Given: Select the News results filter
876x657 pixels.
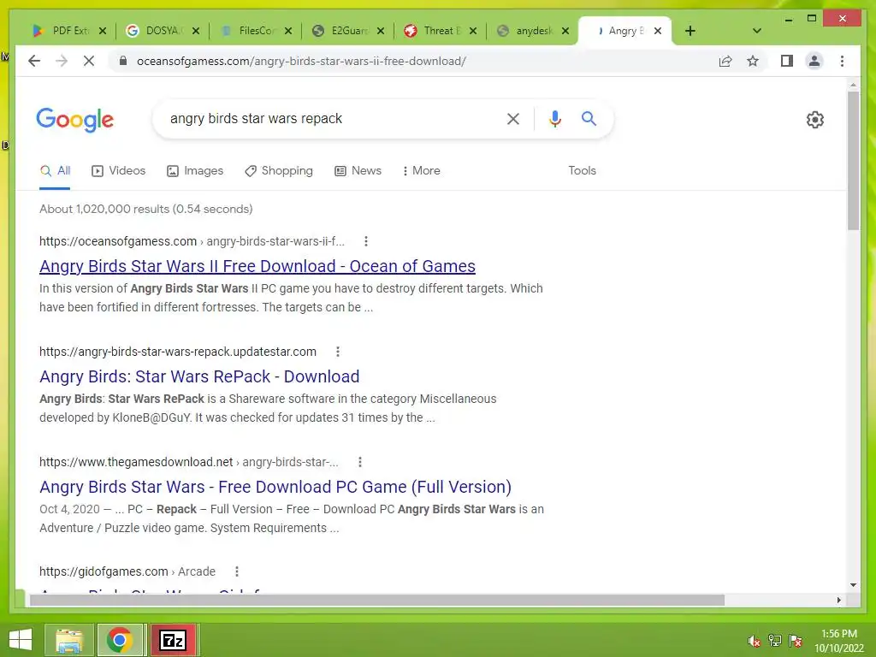Looking at the screenshot, I should pyautogui.click(x=358, y=171).
